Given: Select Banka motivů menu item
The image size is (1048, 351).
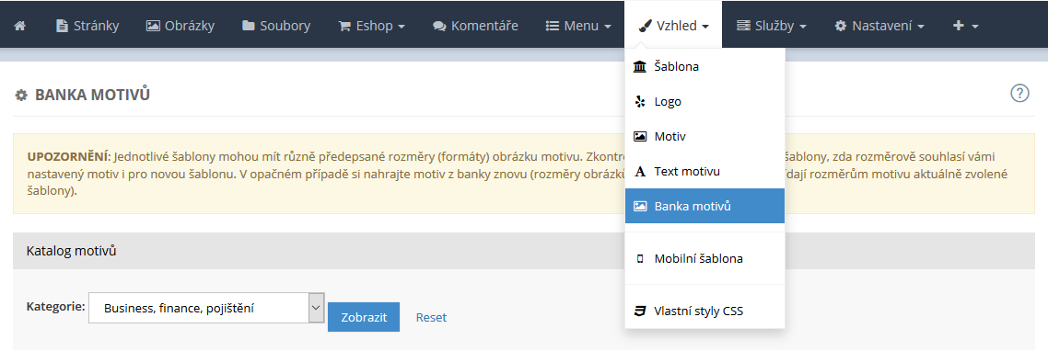Looking at the screenshot, I should [x=704, y=206].
